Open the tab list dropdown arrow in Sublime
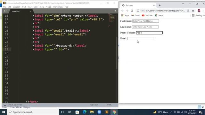 coord(115,11)
